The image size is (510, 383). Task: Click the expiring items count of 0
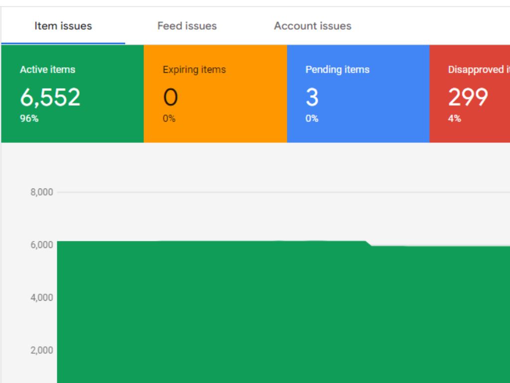[170, 97]
